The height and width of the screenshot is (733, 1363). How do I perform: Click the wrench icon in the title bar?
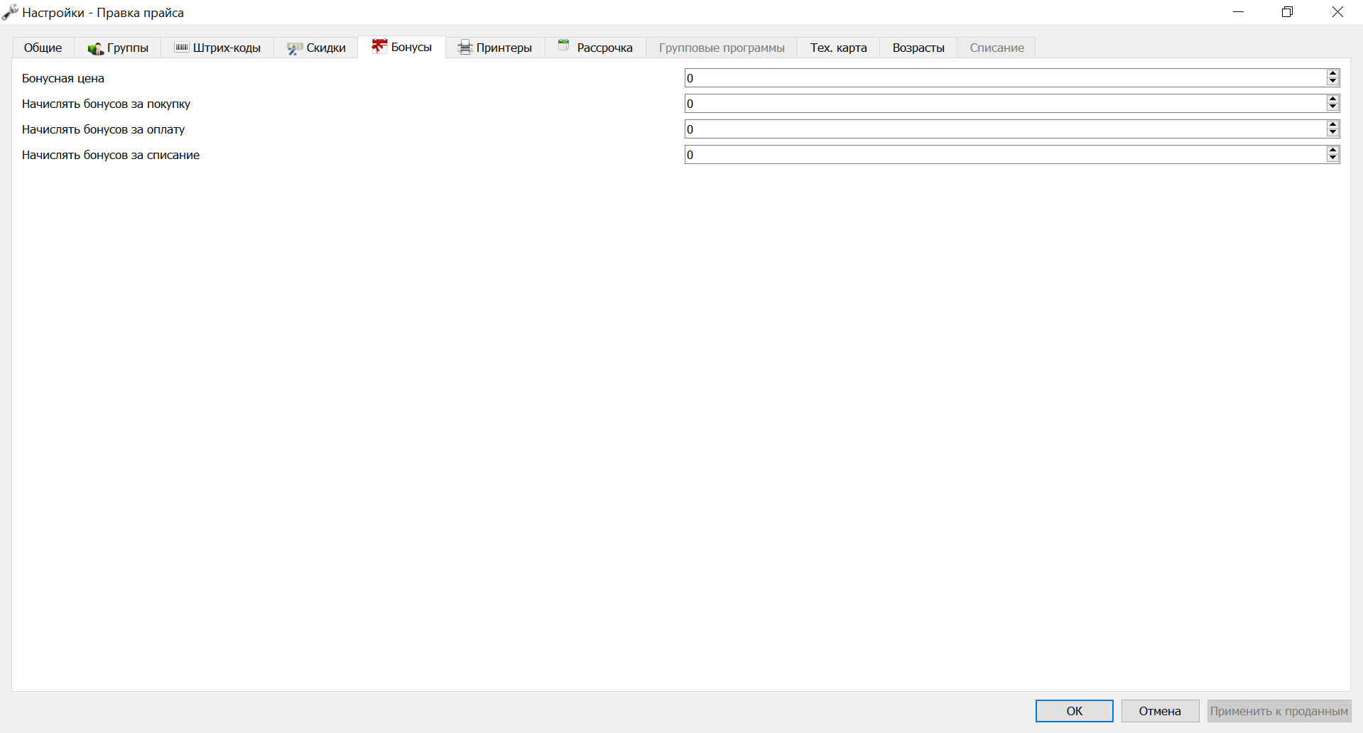click(10, 12)
